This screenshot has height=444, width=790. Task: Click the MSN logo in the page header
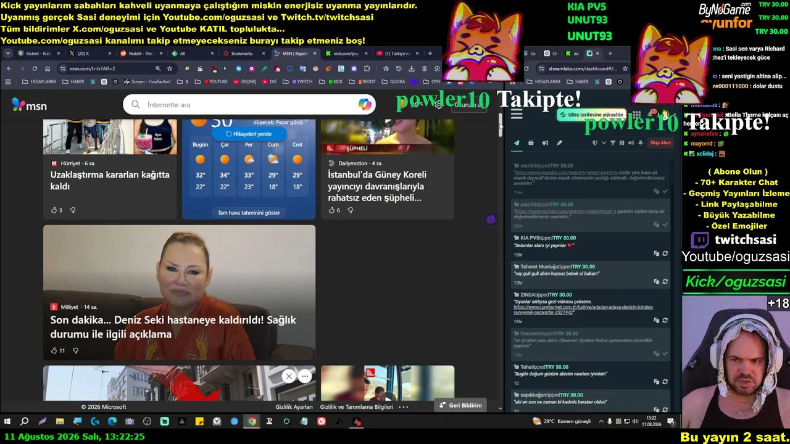click(x=29, y=105)
